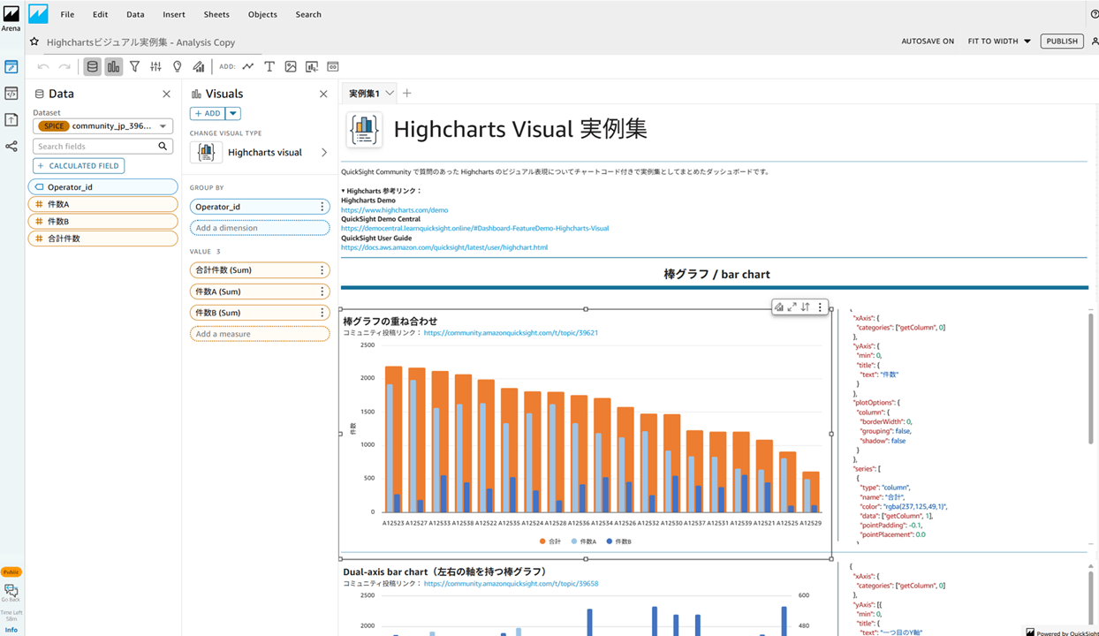Click format visual icon on chart's floating menu
1099x636 pixels.
[779, 307]
